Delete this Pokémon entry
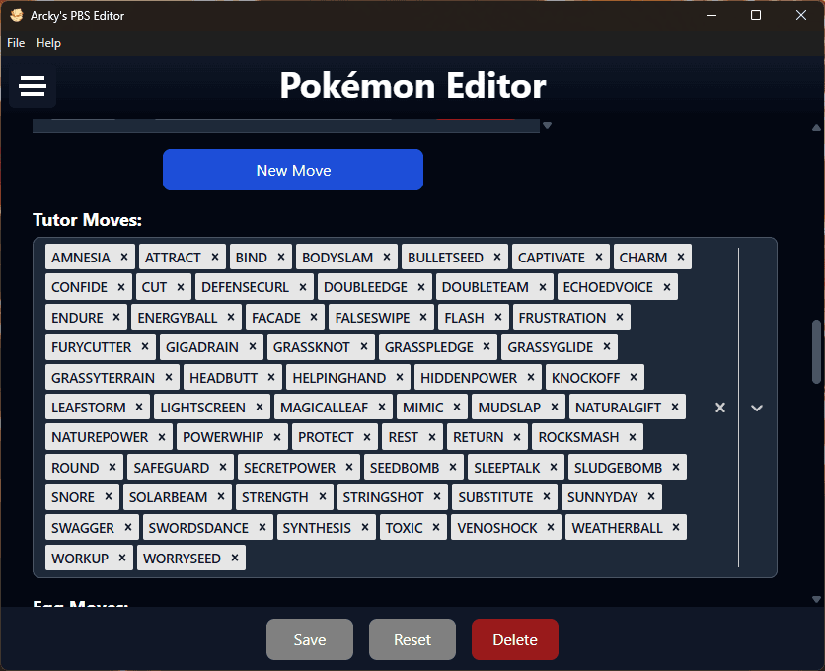Image resolution: width=825 pixels, height=671 pixels. pos(515,639)
